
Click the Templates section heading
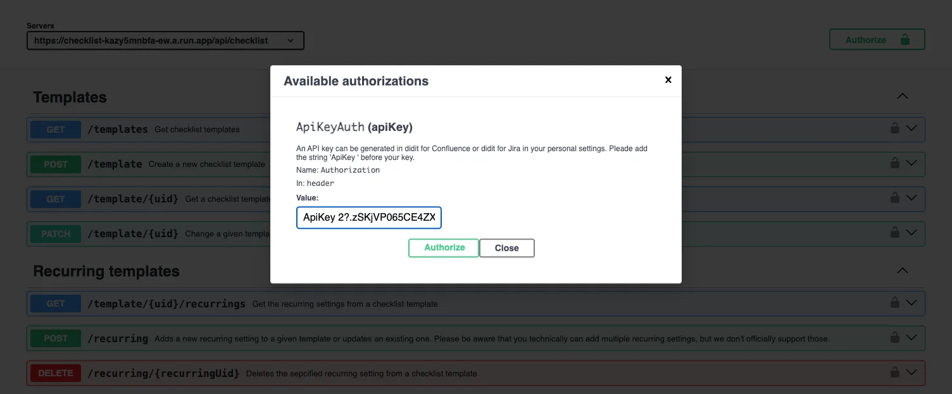point(70,97)
